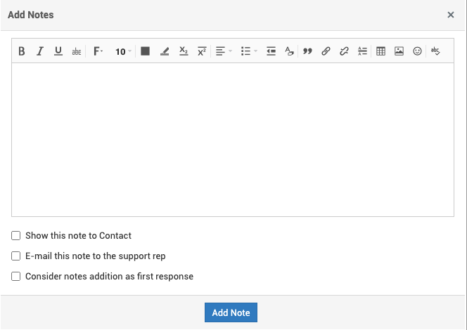The image size is (467, 330).
Task: Insert a hyperlink
Action: pyautogui.click(x=326, y=51)
